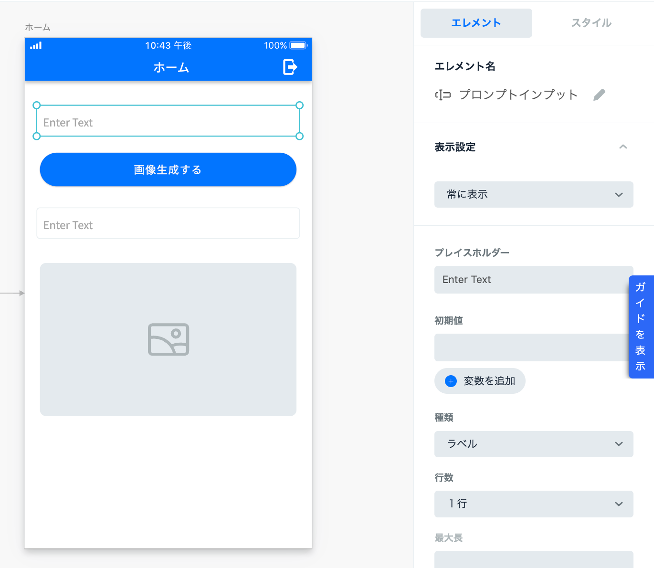Open the 行数 dropdown showing 1行
The image size is (654, 568).
point(533,504)
